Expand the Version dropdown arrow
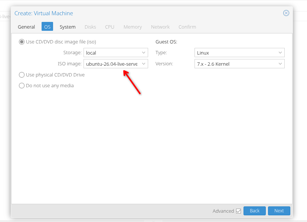Screen dimensions: 307x222 pos(280,64)
